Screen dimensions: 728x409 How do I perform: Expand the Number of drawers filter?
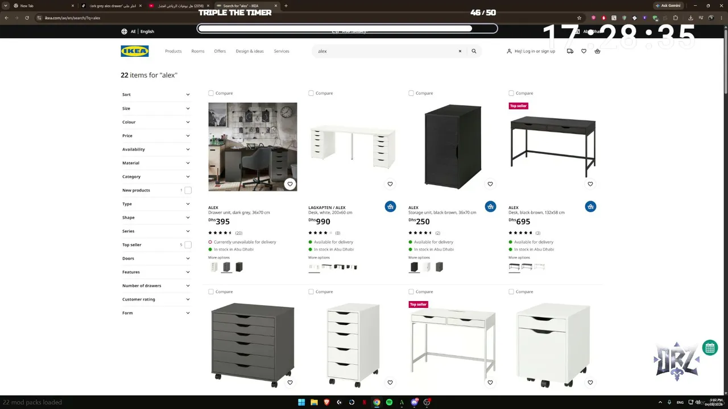(156, 286)
